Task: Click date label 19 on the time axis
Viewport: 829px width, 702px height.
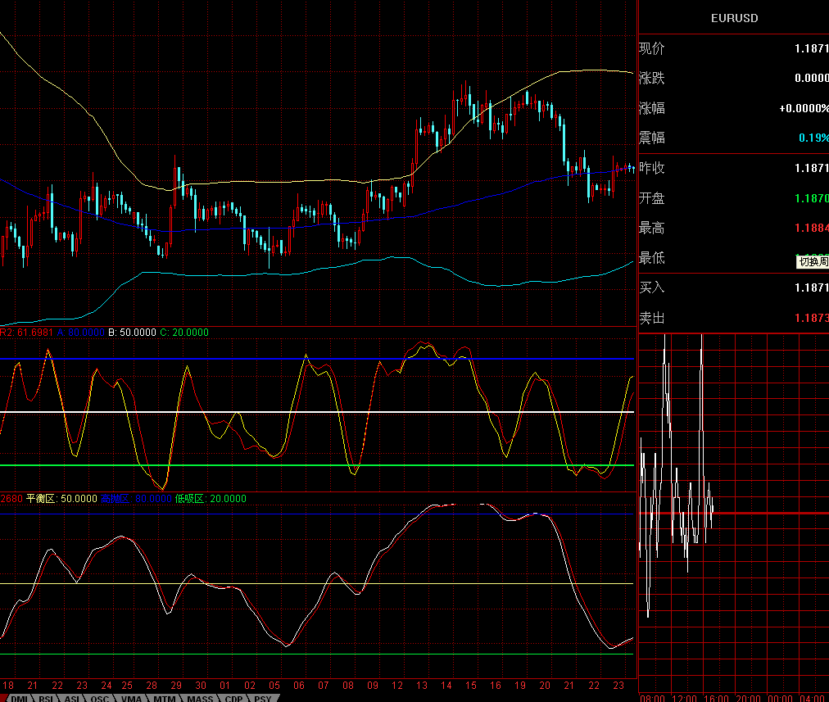Action: click(520, 686)
